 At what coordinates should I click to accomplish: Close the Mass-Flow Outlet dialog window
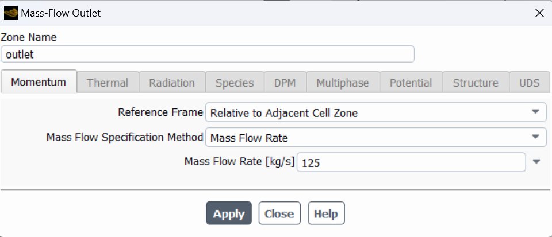(539, 13)
